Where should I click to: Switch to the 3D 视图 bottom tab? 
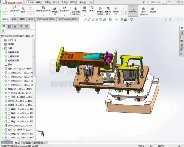(27, 143)
